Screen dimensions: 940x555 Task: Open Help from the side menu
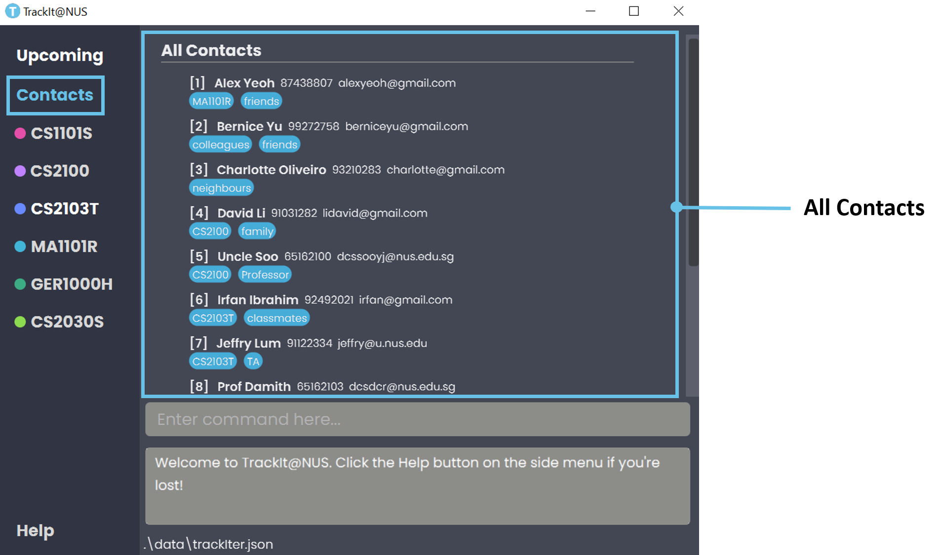[35, 531]
